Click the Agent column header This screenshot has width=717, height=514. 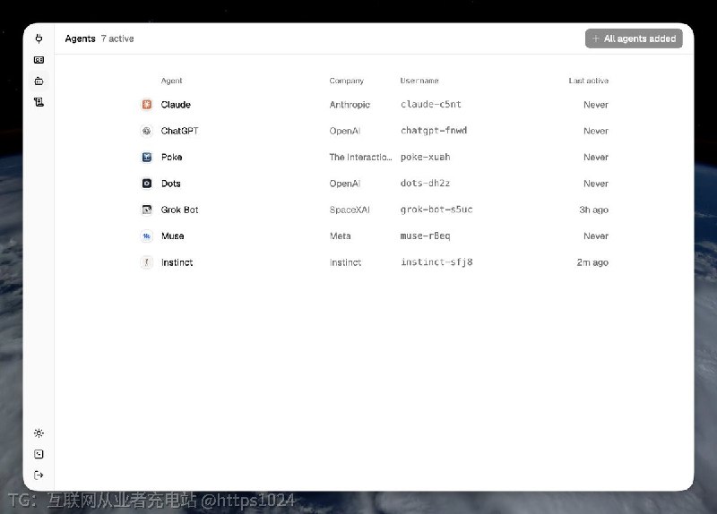coord(171,81)
